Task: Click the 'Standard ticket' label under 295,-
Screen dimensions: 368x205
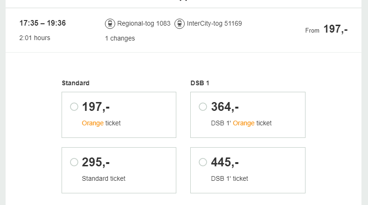Action: 104,178
